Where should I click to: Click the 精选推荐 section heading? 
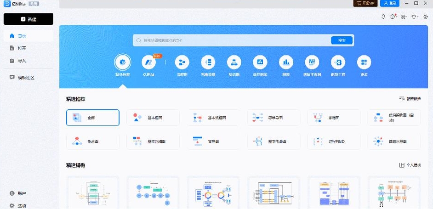click(x=76, y=99)
